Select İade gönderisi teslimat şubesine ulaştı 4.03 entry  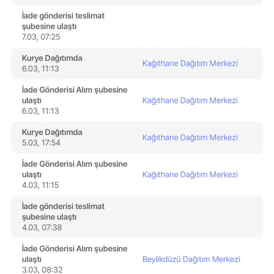point(137,217)
